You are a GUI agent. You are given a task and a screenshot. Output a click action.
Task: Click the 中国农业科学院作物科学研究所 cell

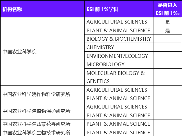point(36,94)
